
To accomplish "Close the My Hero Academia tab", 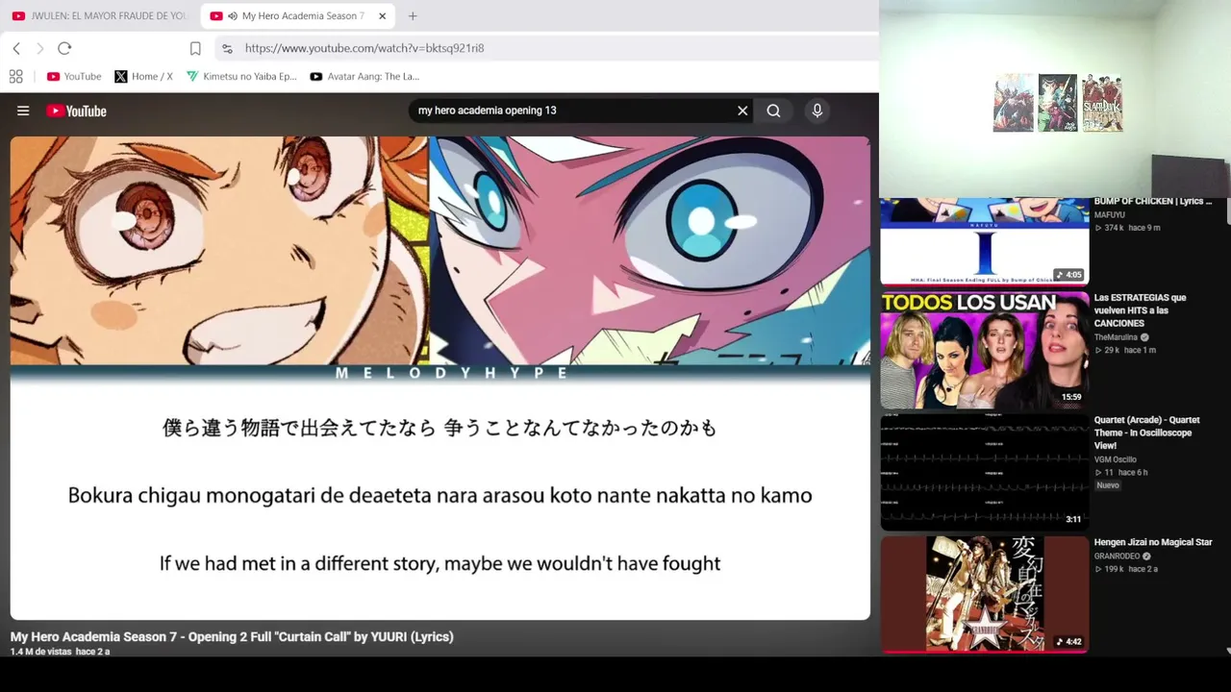I will (x=382, y=15).
